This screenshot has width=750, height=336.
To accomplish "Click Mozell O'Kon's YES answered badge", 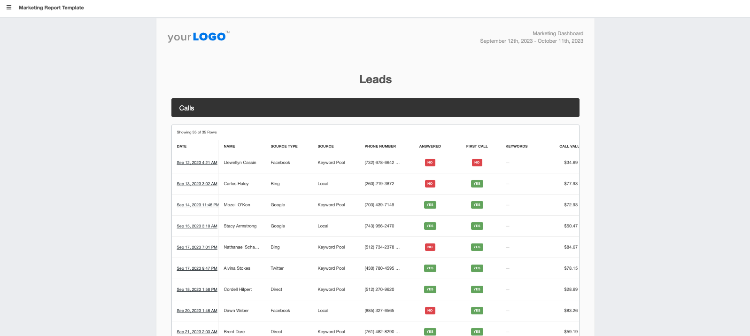I will (x=430, y=205).
